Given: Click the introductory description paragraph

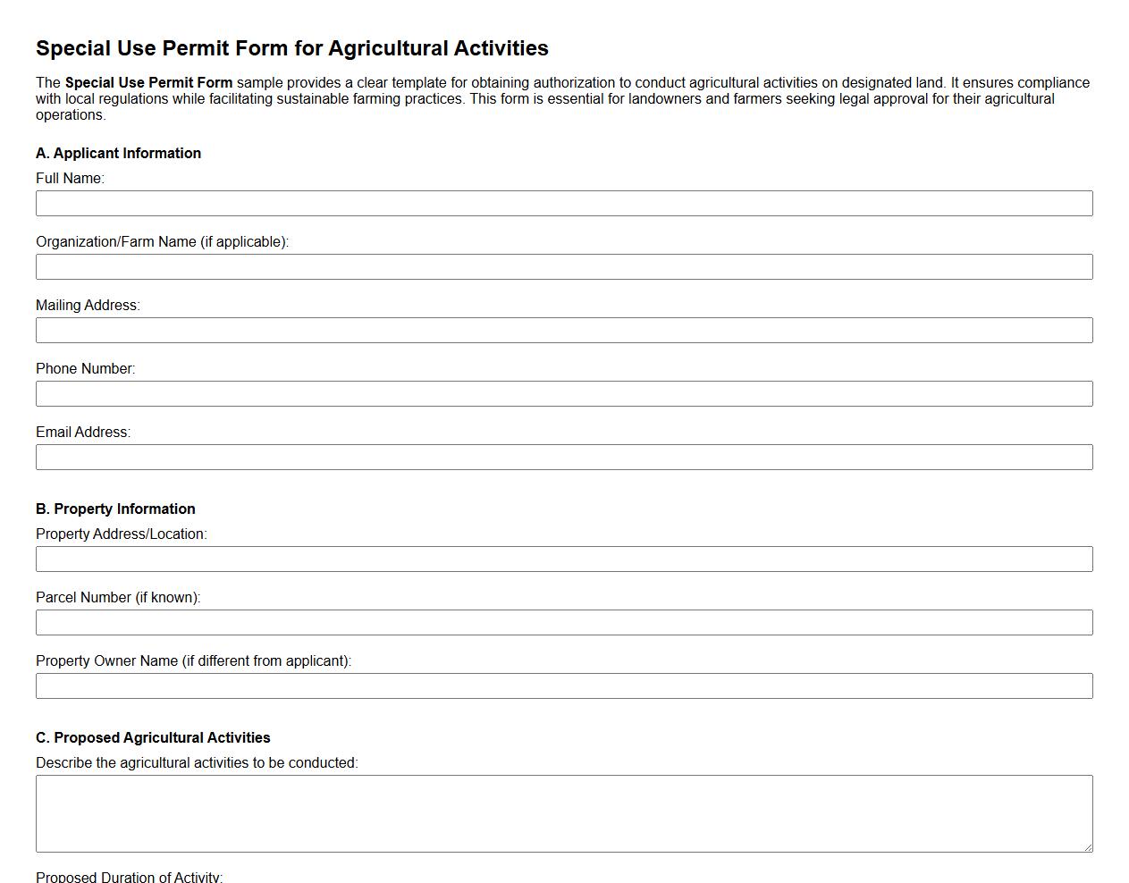Looking at the screenshot, I should pyautogui.click(x=562, y=98).
